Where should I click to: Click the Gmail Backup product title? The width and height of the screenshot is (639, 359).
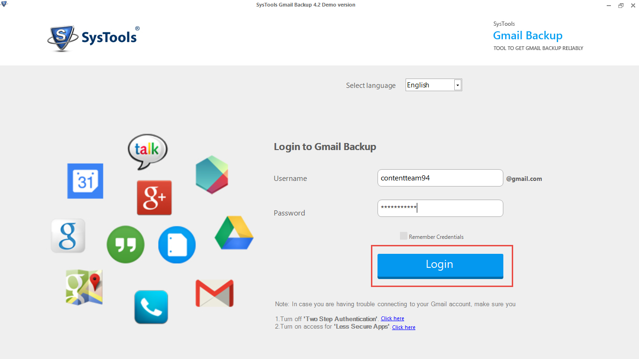click(x=528, y=36)
